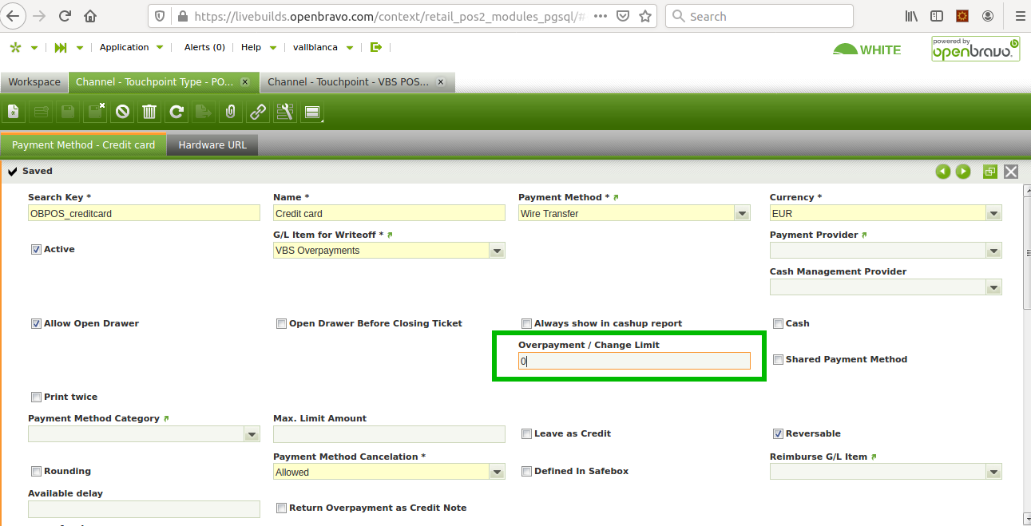
Task: Check the Print twice option
Action: [x=36, y=397]
